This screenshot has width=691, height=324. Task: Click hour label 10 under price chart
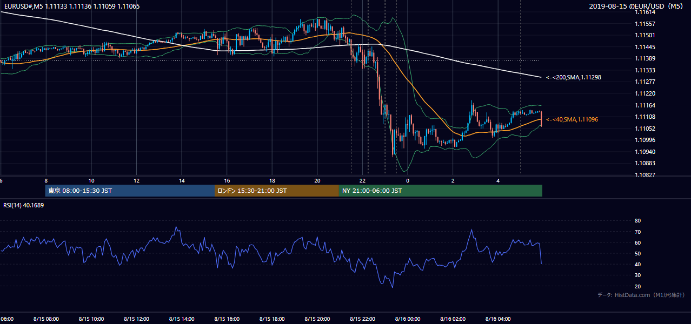click(x=91, y=181)
